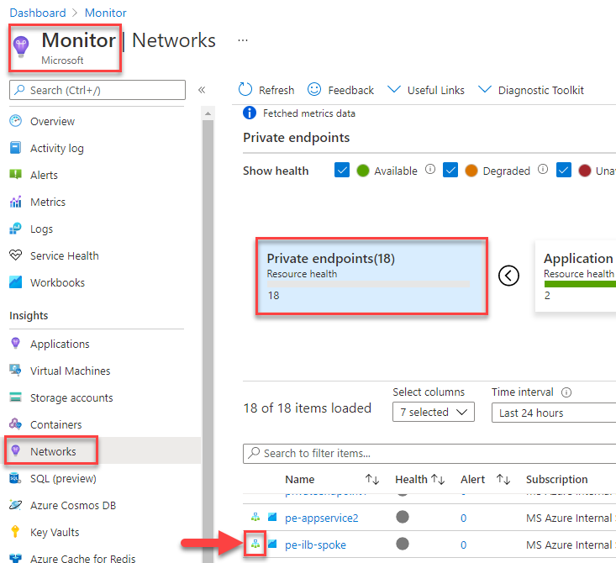This screenshot has height=563, width=616.
Task: Click the workbook icon beside pe-ilb-spoke
Action: pos(272,545)
